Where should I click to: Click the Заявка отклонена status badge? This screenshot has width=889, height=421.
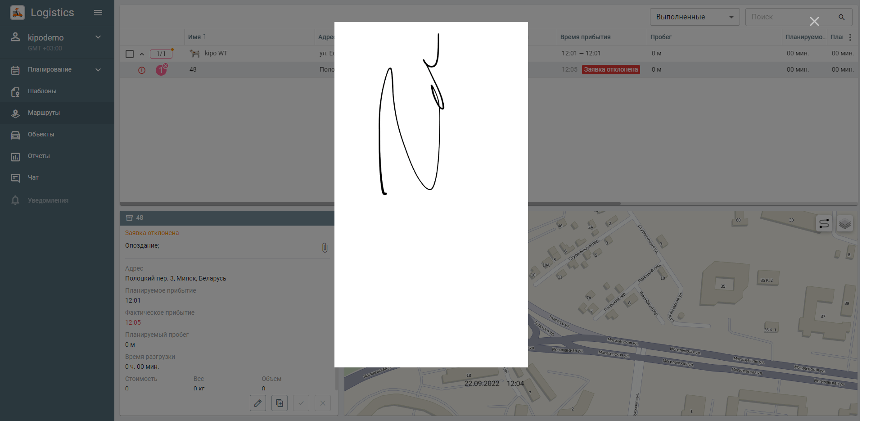tap(610, 69)
